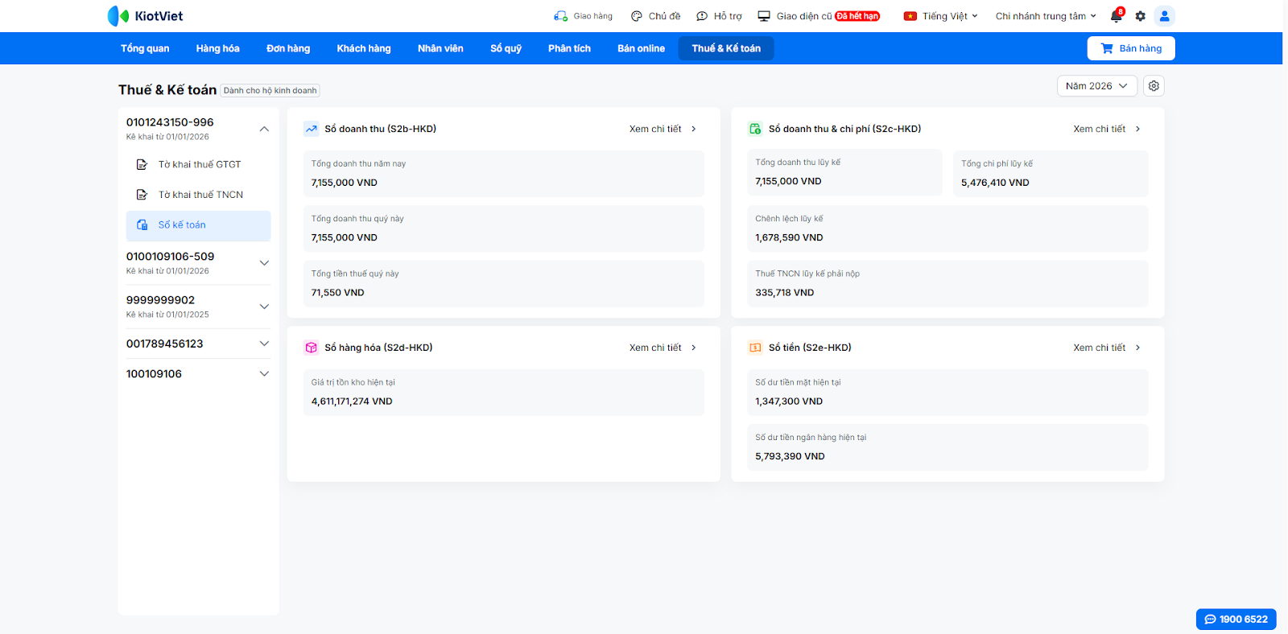
Task: Click the Sổ hàng hóa box icon
Action: (312, 348)
